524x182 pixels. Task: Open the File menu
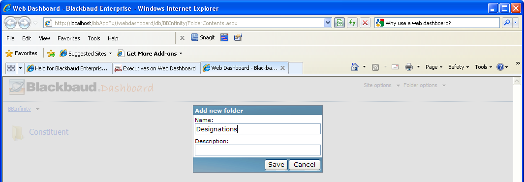click(10, 38)
